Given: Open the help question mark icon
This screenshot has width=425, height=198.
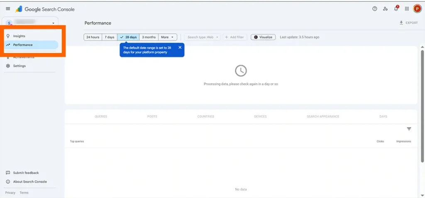Looking at the screenshot, I should 375,9.
